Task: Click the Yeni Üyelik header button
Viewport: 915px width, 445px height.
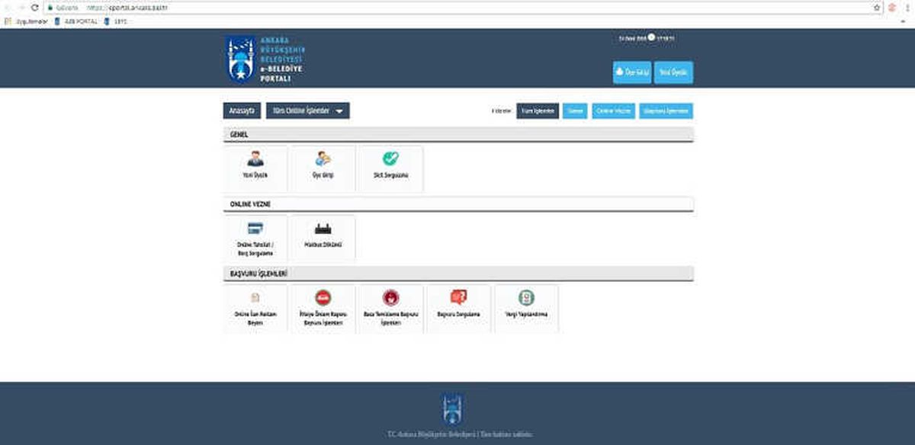Action: tap(673, 72)
